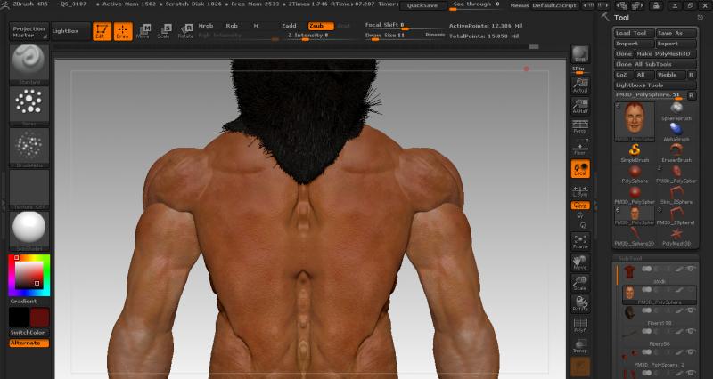The height and width of the screenshot is (379, 713).
Task: Click the Rotate canvas icon in right shelf
Action: coord(580,304)
